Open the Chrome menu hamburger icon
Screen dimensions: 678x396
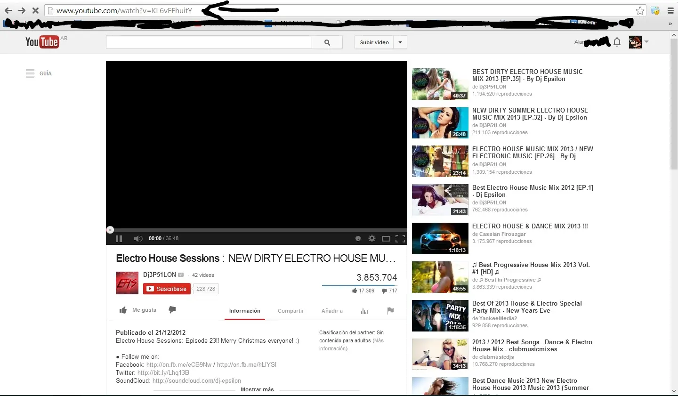click(670, 10)
